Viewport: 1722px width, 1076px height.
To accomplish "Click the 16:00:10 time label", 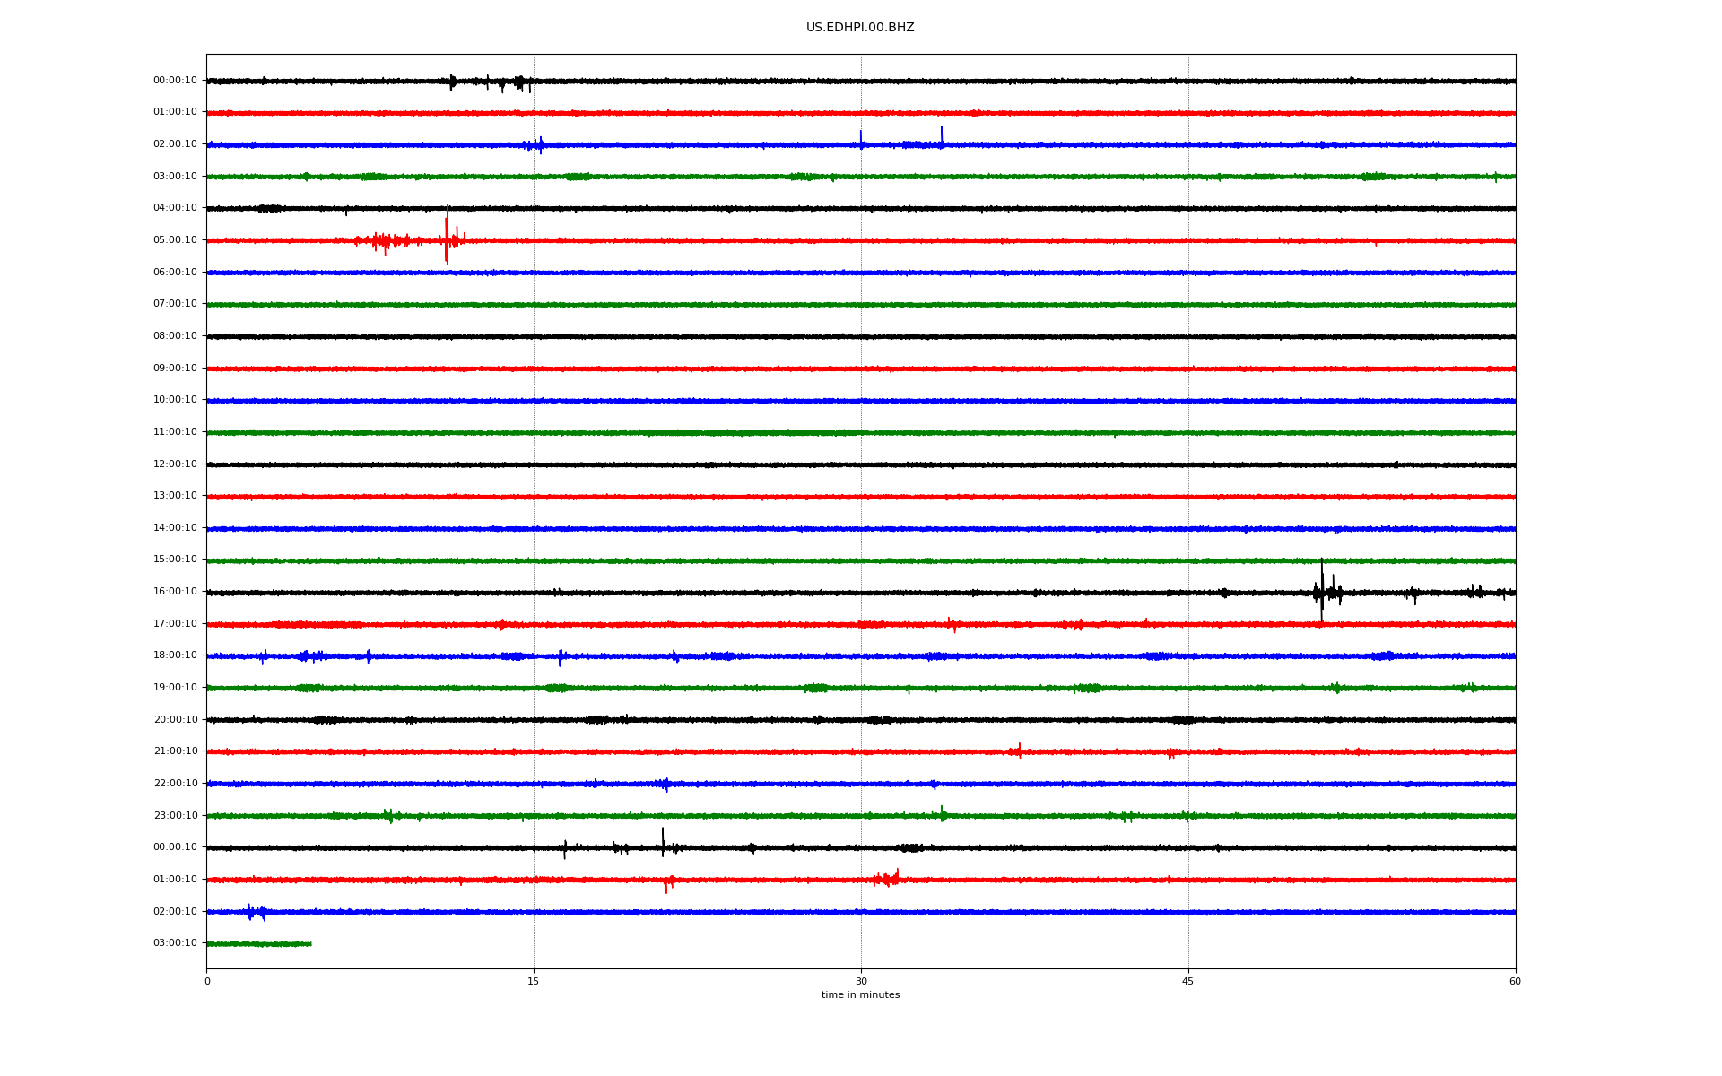I will coord(175,592).
